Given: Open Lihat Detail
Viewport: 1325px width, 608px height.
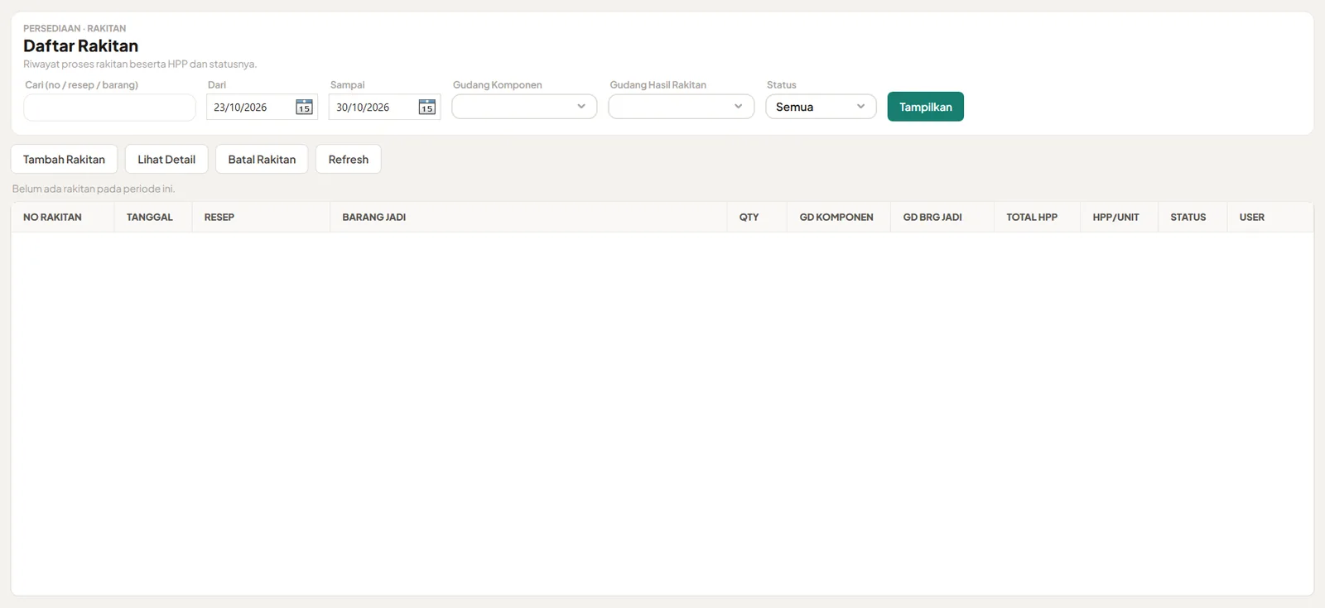Looking at the screenshot, I should [x=166, y=159].
